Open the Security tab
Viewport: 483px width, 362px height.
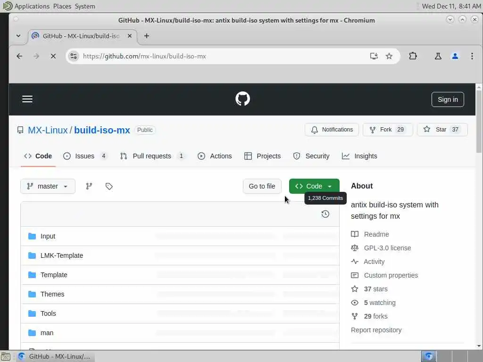(311, 156)
